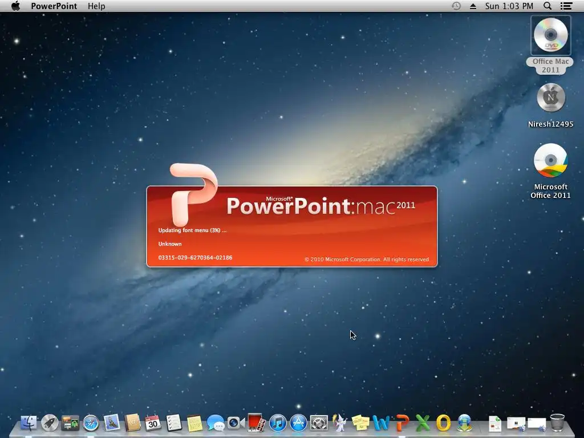The image size is (584, 438).
Task: Open the Trash in the Dock
Action: (x=557, y=423)
